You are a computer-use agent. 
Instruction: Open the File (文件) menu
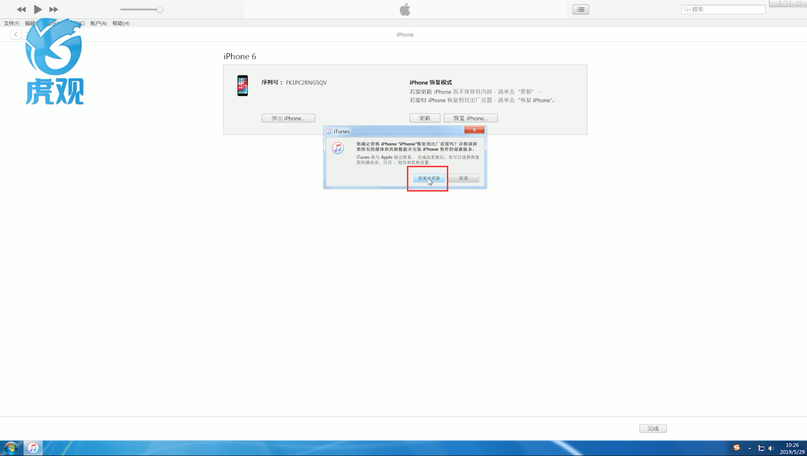(12, 23)
